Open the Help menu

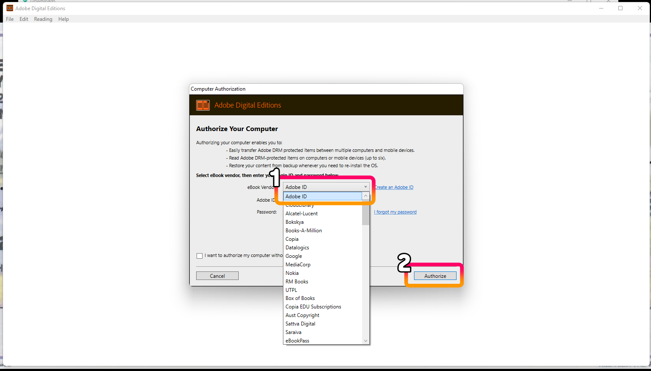pyautogui.click(x=63, y=19)
